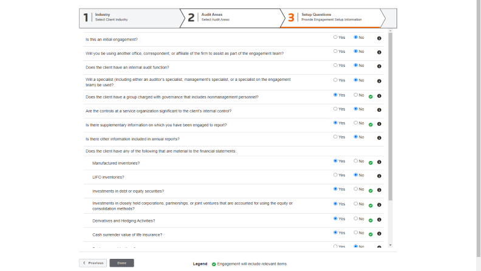Choose No for Derivatives and Hedging Activities

[x=356, y=219]
